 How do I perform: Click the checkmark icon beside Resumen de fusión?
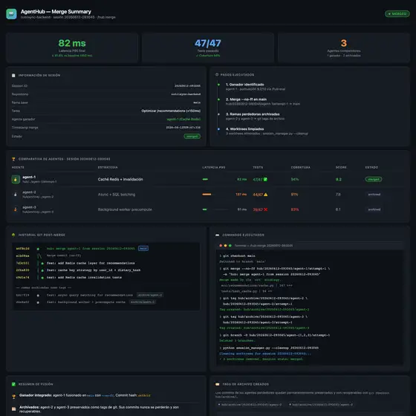point(13,384)
